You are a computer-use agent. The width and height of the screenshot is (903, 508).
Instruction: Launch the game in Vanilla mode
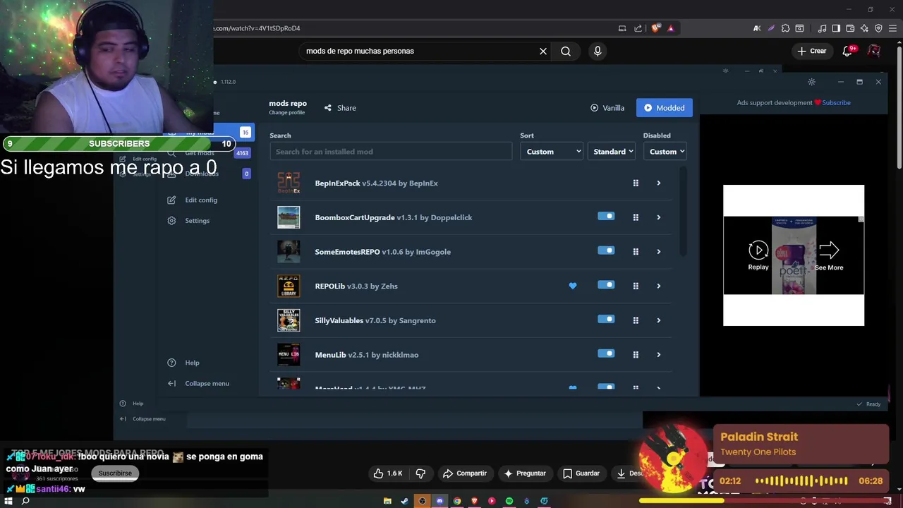click(x=607, y=108)
